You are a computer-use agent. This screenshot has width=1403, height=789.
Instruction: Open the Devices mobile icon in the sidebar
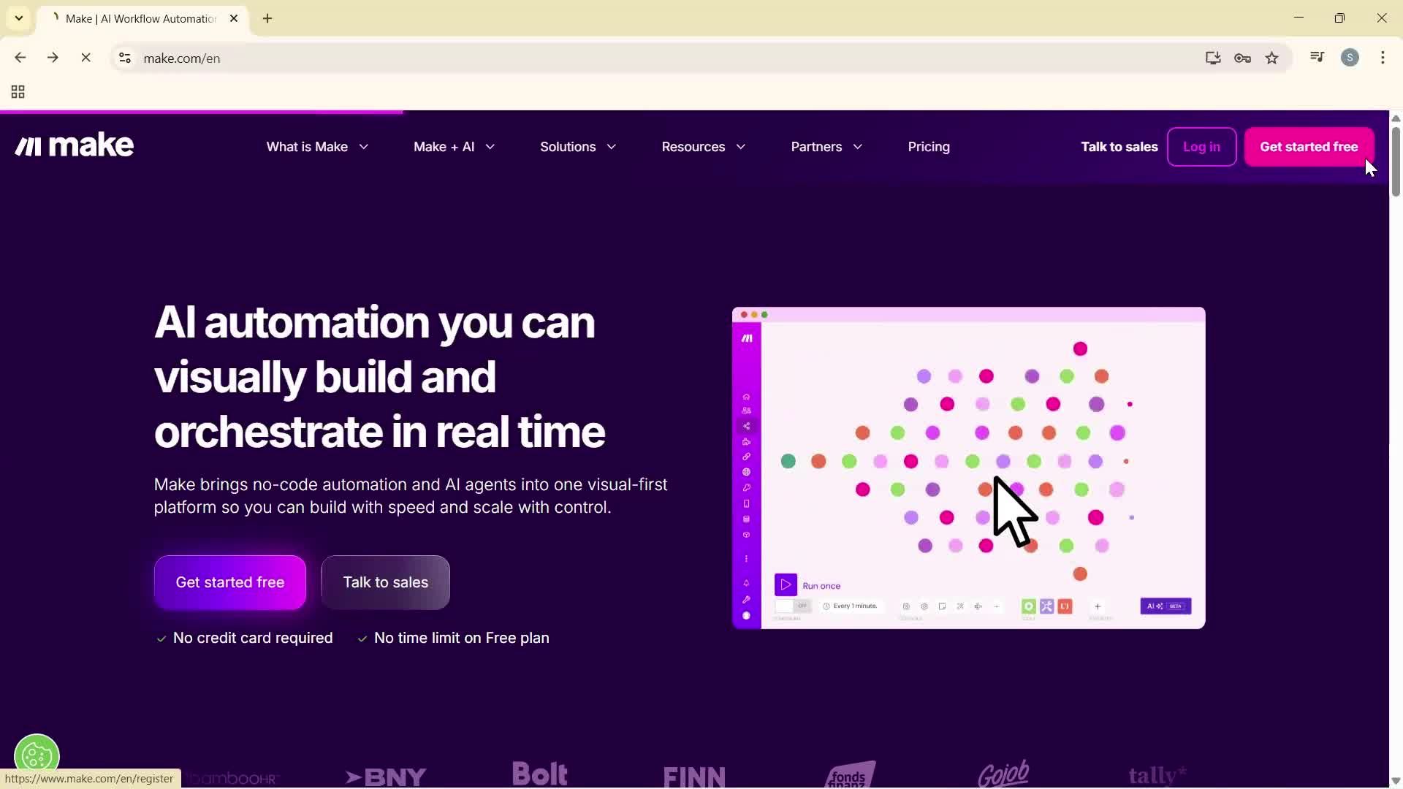[x=746, y=503]
